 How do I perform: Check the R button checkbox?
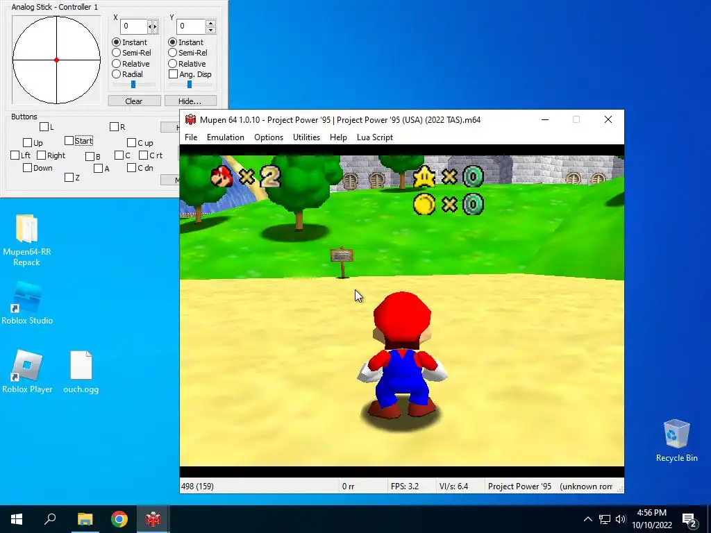115,126
